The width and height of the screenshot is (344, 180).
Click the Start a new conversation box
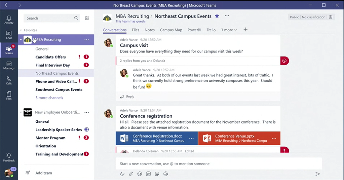pyautogui.click(x=219, y=164)
